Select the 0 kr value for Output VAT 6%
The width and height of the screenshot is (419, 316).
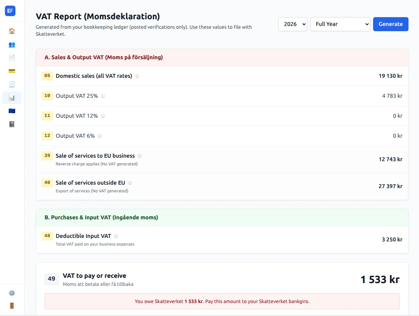pyautogui.click(x=398, y=136)
